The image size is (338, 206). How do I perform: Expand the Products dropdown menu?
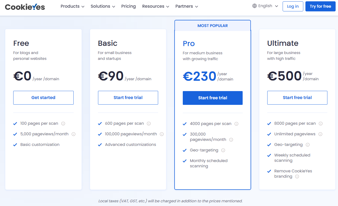click(x=72, y=6)
